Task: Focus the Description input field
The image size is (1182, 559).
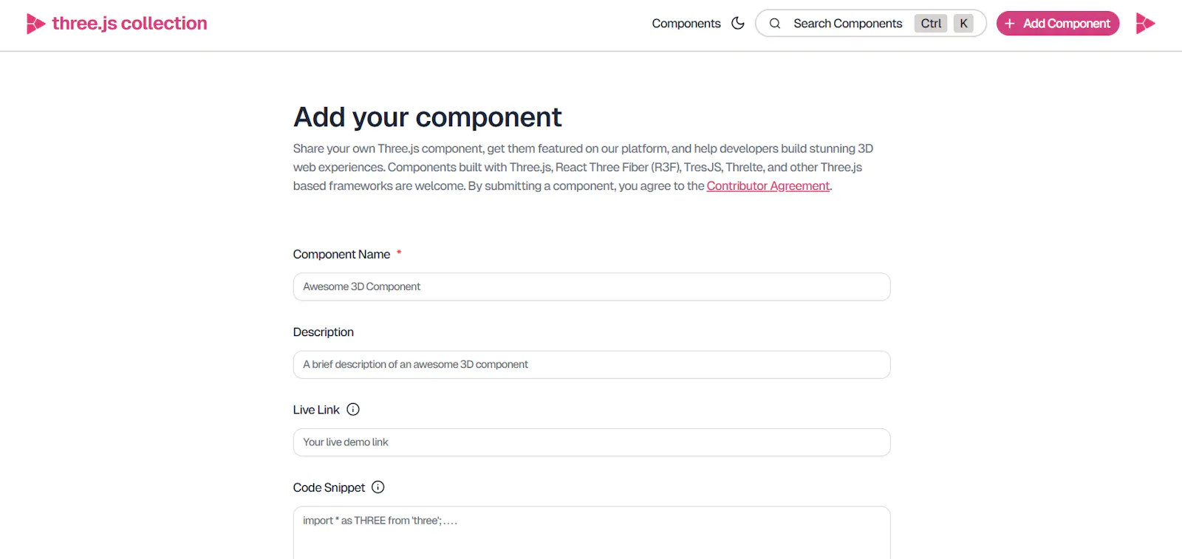Action: point(592,365)
